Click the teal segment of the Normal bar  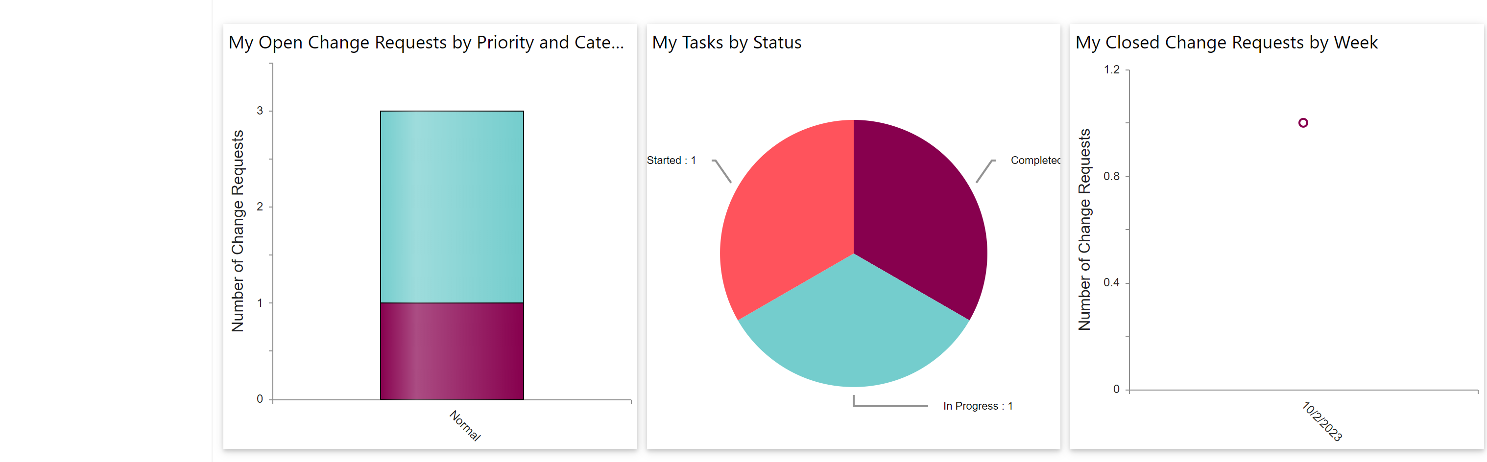(x=452, y=207)
